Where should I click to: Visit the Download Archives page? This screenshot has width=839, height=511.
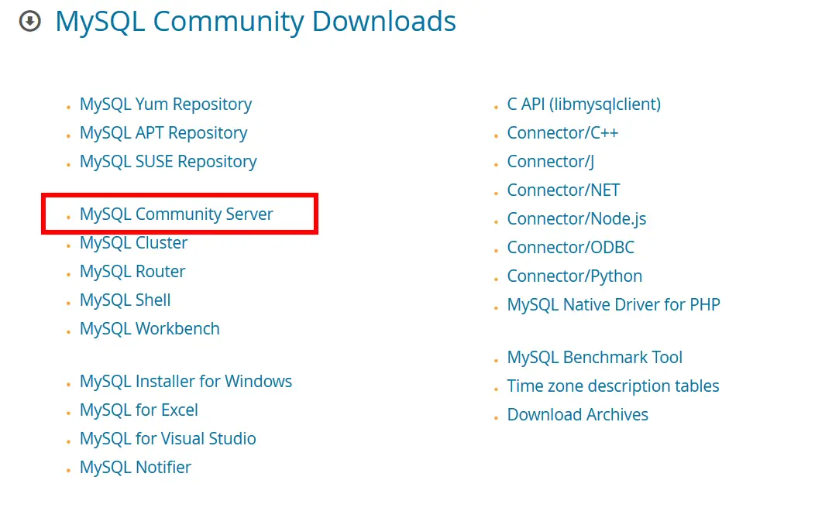coord(578,415)
